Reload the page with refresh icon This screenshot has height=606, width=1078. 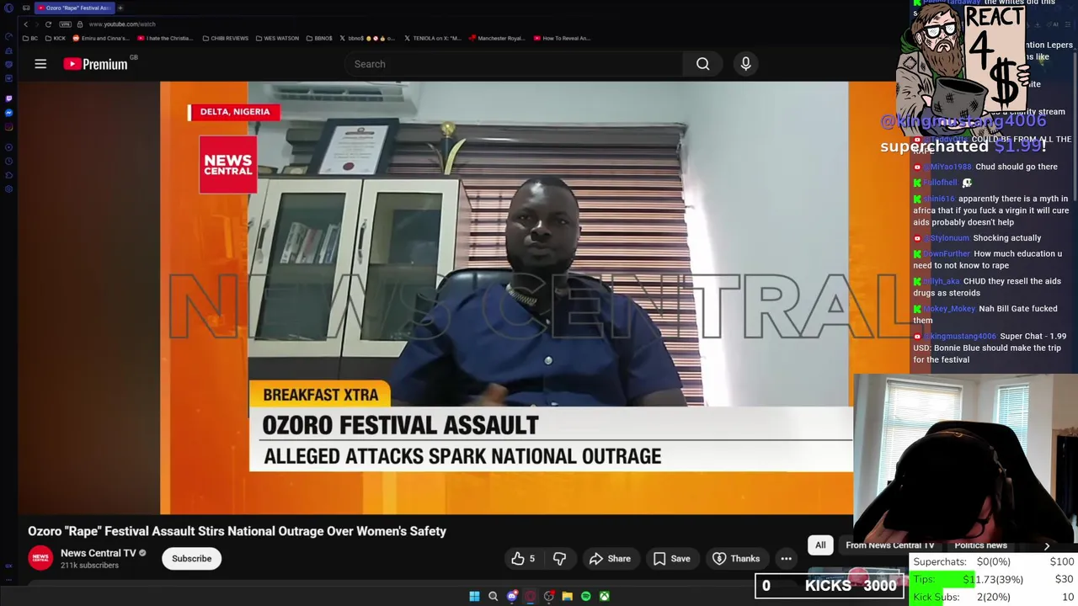[x=48, y=24]
